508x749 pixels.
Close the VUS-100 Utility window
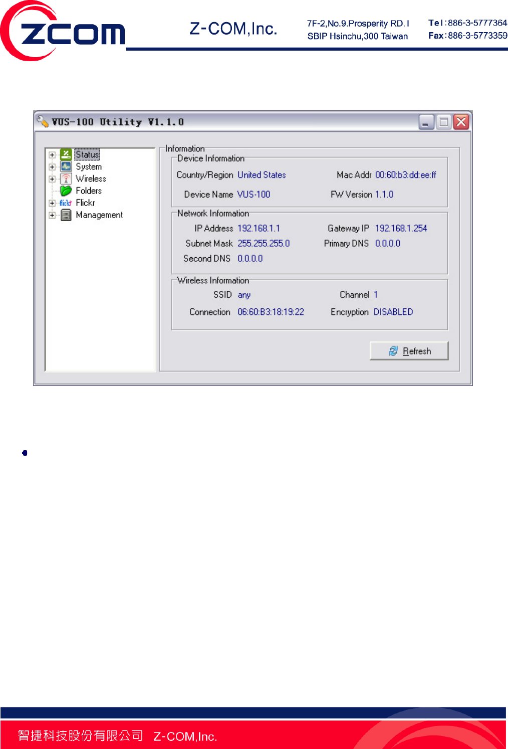click(461, 122)
